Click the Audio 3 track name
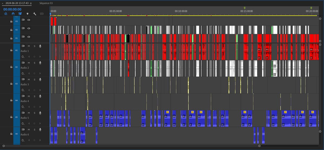Image resolution: width=324 pixels, height=150 pixels. coord(25,84)
